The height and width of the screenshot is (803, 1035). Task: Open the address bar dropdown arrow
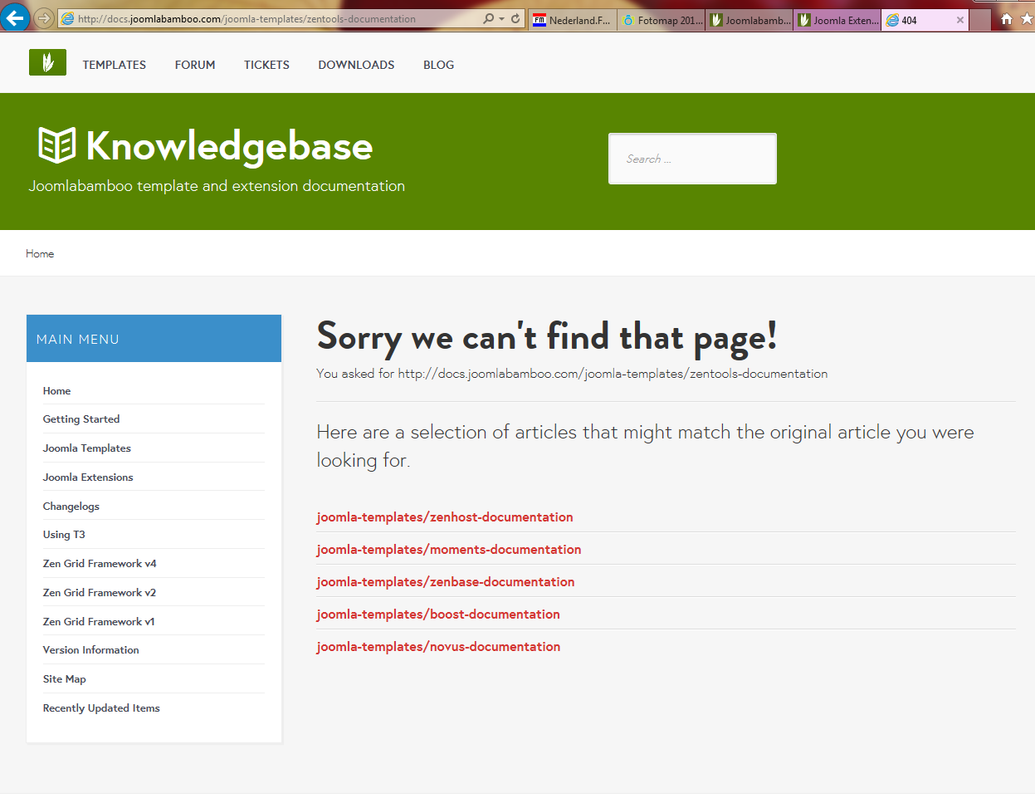[501, 18]
